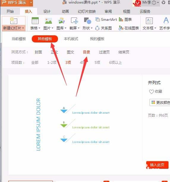Expand the Screenshot (截屏) dropdown arrow

pos(78,28)
